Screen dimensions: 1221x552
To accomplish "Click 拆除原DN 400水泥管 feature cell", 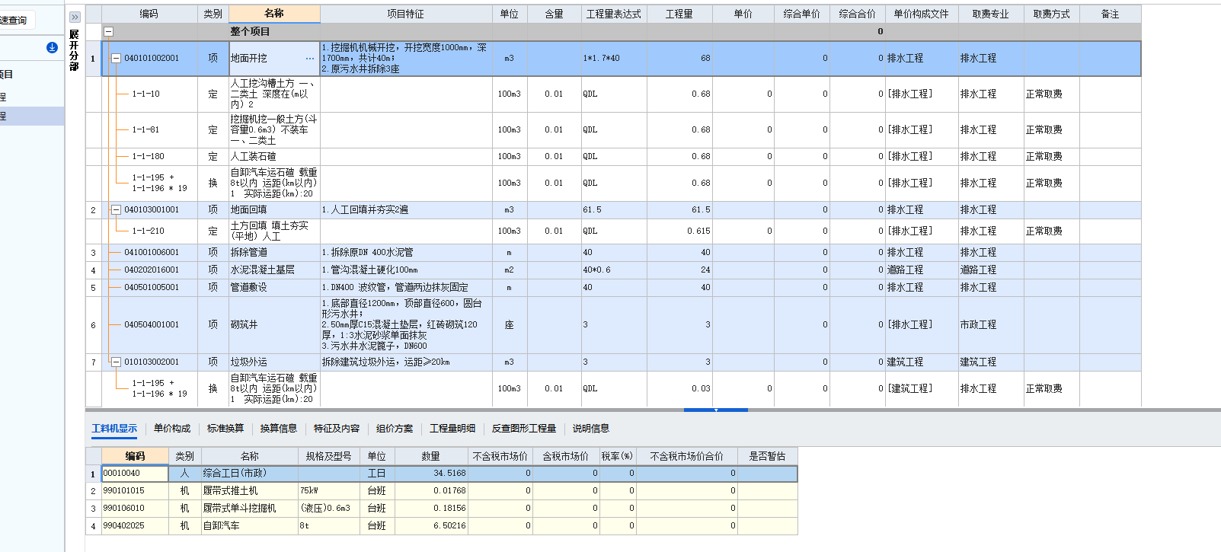I will pyautogui.click(x=406, y=252).
